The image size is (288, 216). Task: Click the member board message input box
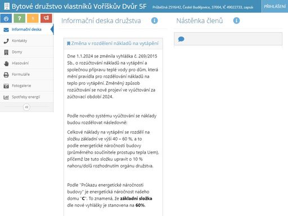[x=228, y=39]
